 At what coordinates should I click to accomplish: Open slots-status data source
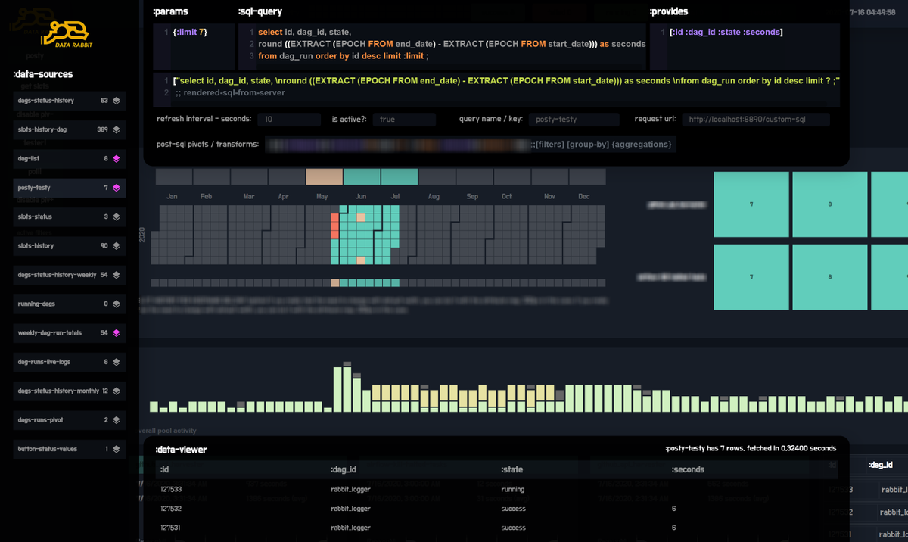coord(69,216)
